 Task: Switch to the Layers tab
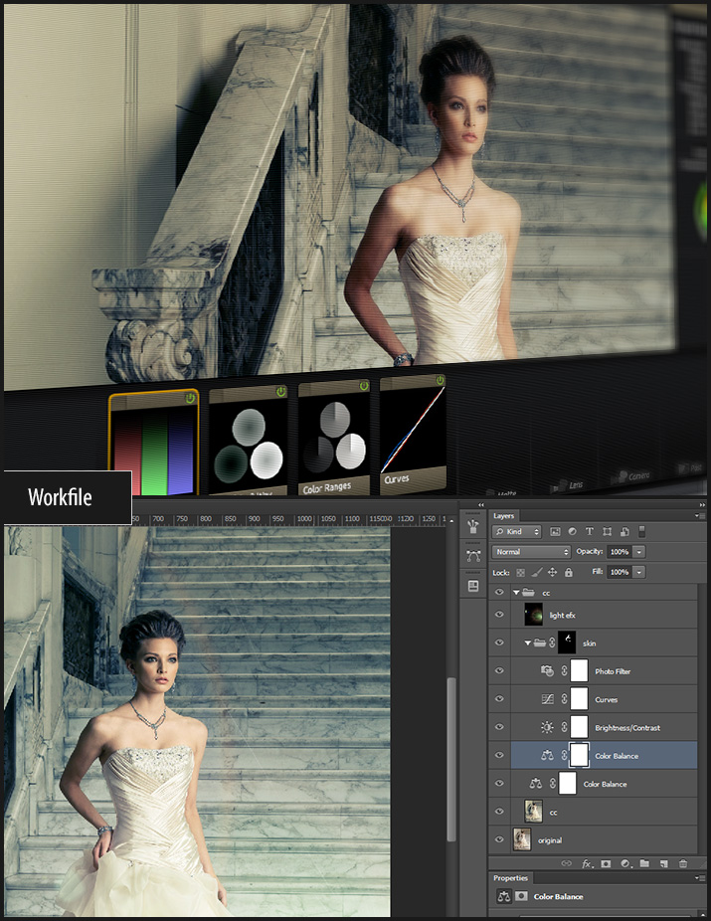[504, 516]
